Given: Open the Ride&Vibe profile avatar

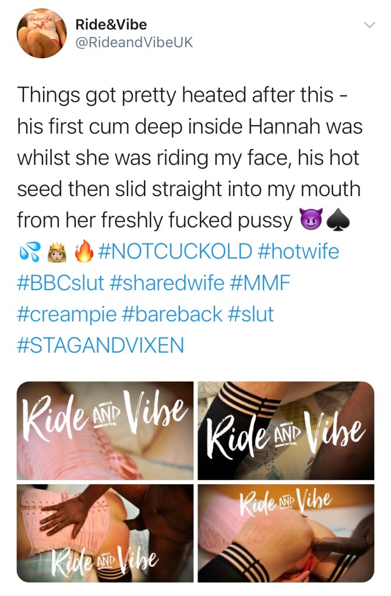Looking at the screenshot, I should tap(41, 33).
